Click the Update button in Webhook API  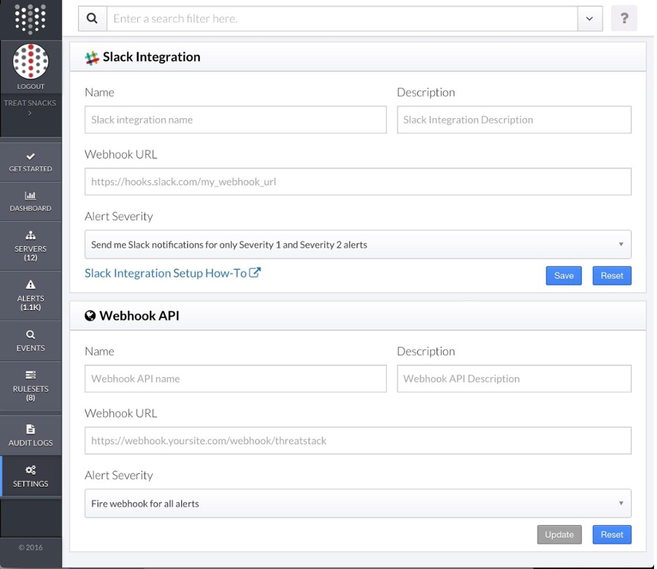pyautogui.click(x=559, y=535)
